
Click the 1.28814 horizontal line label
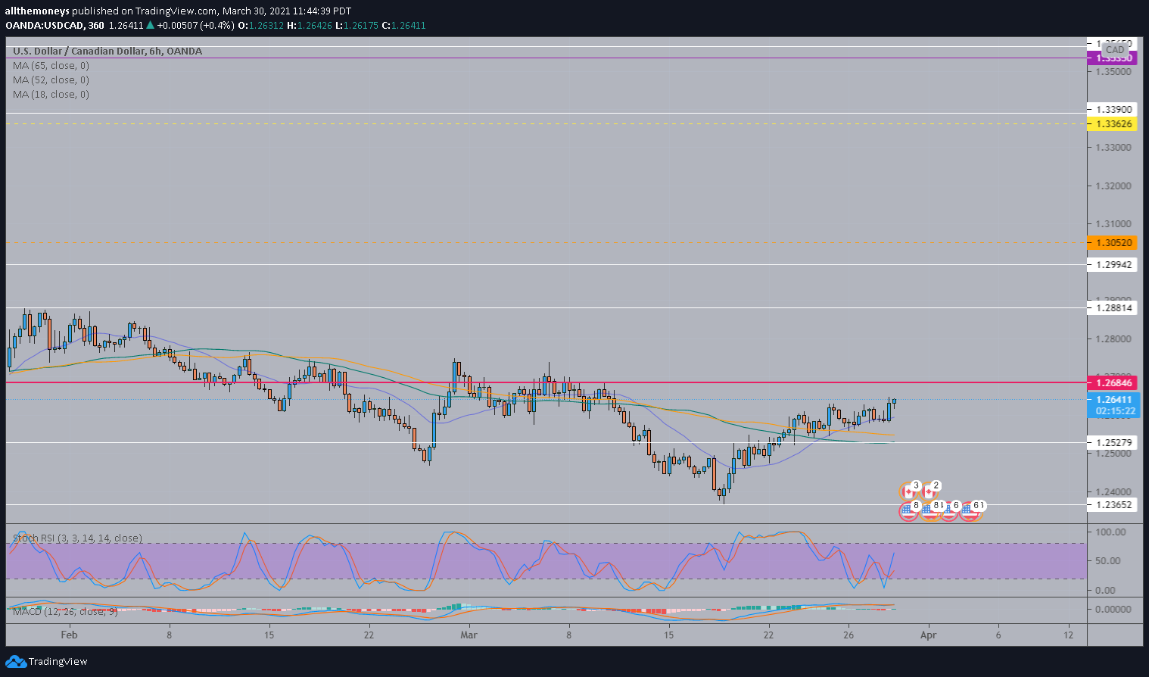tap(1113, 307)
